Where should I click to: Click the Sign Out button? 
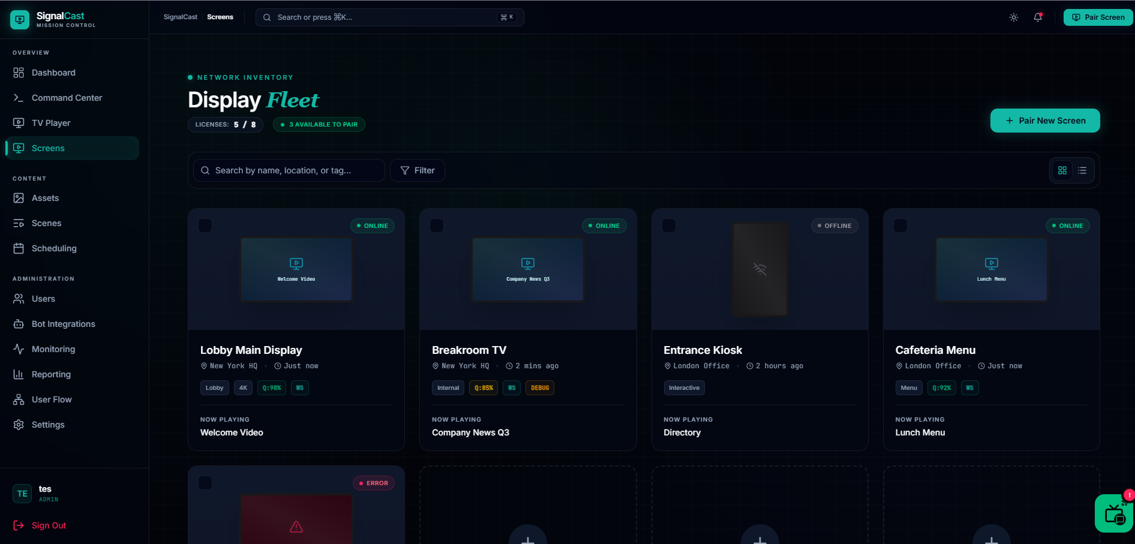(40, 525)
